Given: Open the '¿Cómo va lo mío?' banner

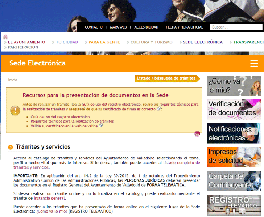Looking at the screenshot, I should 234,86.
